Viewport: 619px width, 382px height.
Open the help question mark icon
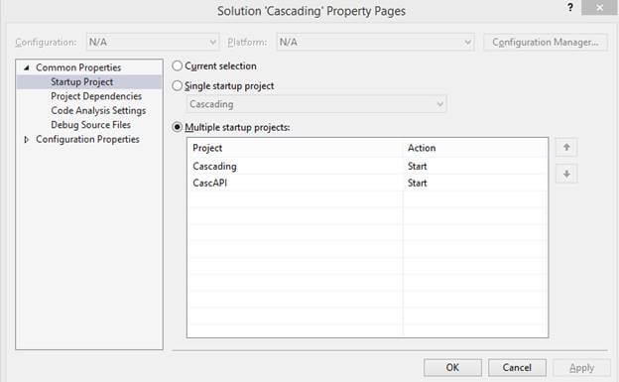[570, 7]
